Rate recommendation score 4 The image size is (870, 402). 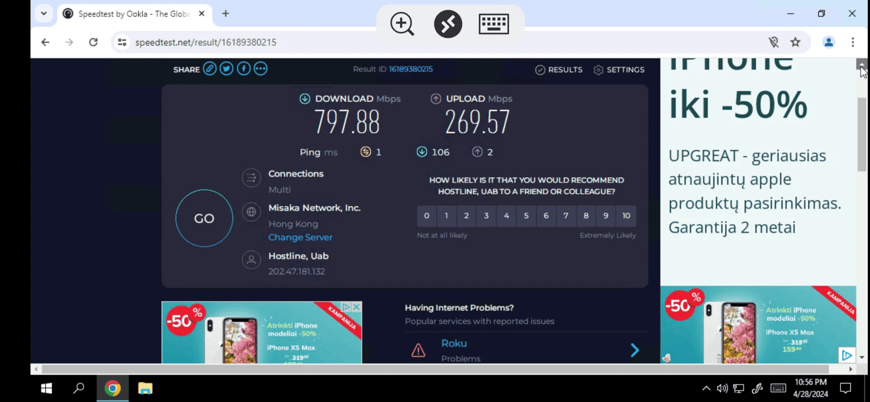pyautogui.click(x=506, y=216)
